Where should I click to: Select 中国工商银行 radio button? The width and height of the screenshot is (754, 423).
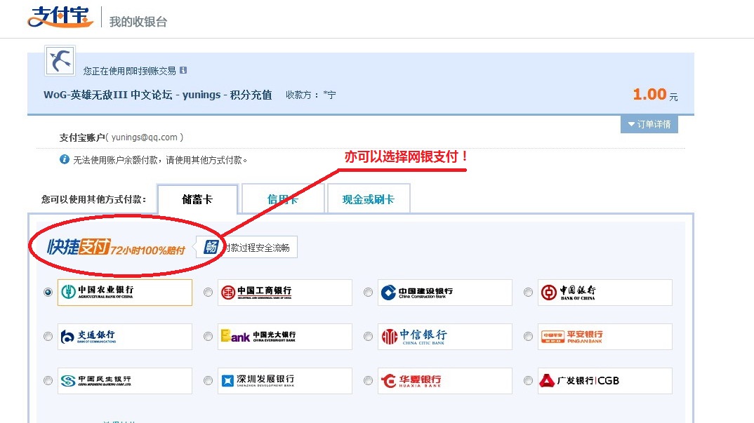(x=209, y=293)
